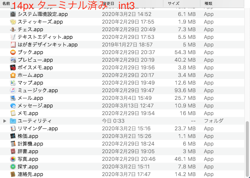Image resolution: width=250 pixels, height=178 pixels.
Task: Click the 93.6 MB size value
Action: point(185,90)
